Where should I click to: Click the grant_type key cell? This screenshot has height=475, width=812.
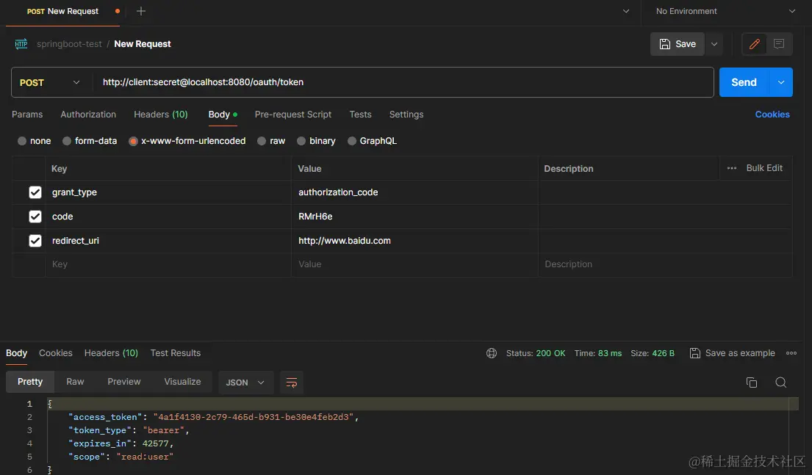[168, 192]
